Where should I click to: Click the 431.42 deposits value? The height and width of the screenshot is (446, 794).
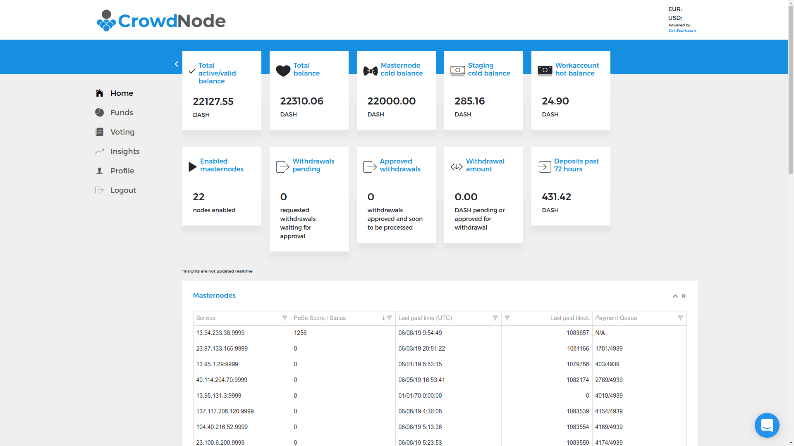point(557,197)
